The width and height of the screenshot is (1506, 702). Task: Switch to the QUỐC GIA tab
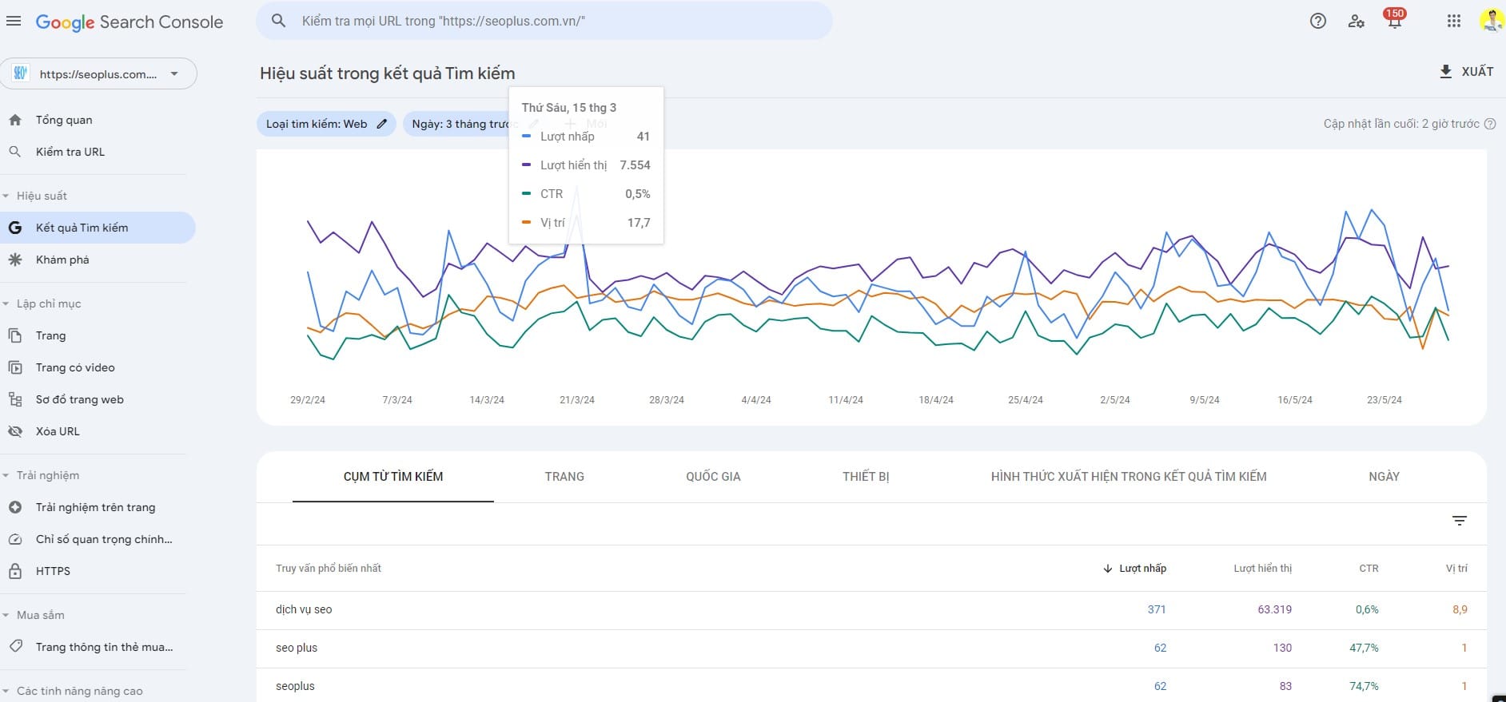(x=713, y=477)
